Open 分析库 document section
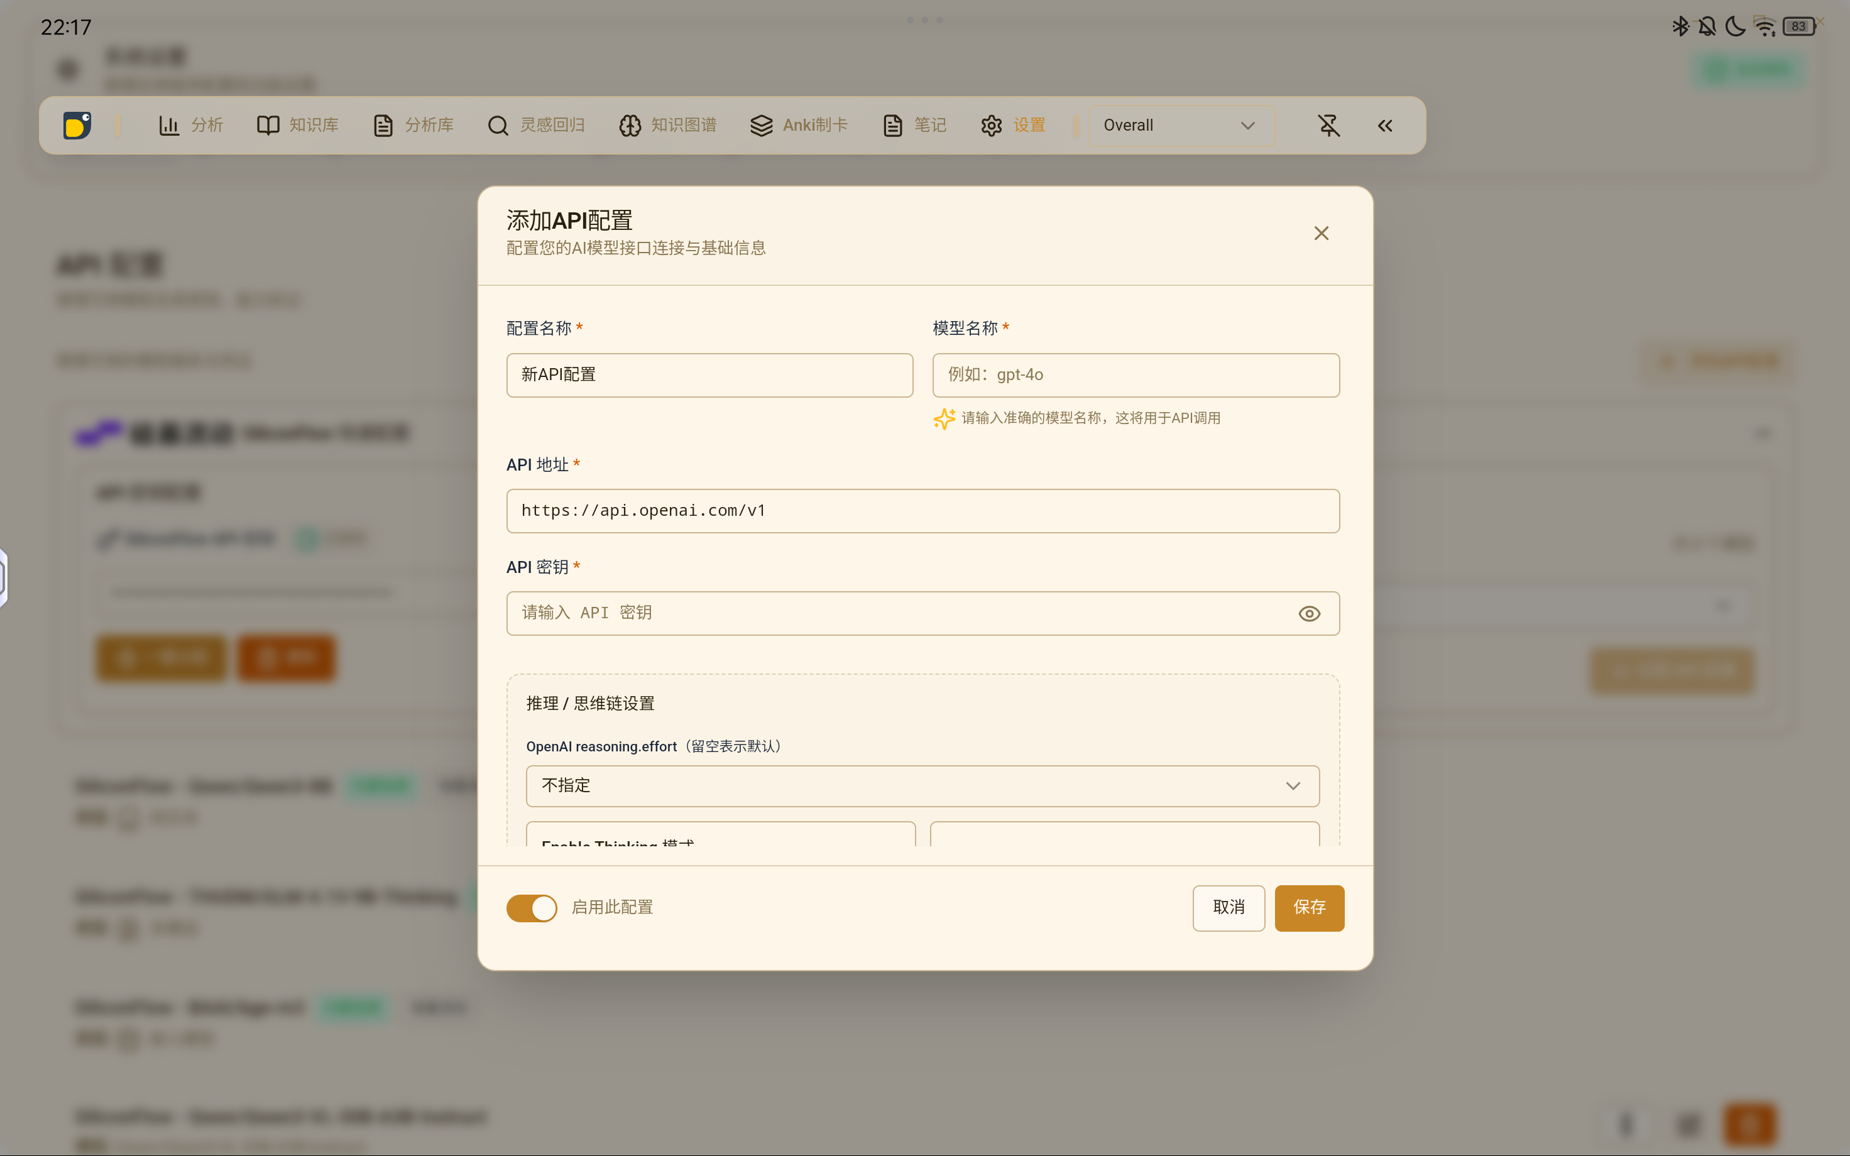Image resolution: width=1850 pixels, height=1156 pixels. (x=413, y=126)
